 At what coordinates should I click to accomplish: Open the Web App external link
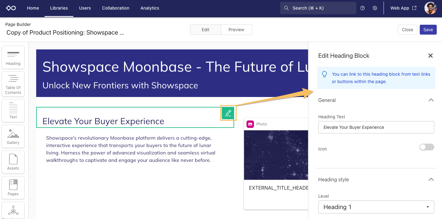(x=403, y=8)
